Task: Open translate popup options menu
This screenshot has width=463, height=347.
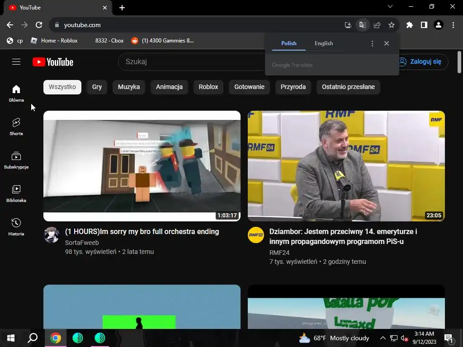Action: point(373,44)
